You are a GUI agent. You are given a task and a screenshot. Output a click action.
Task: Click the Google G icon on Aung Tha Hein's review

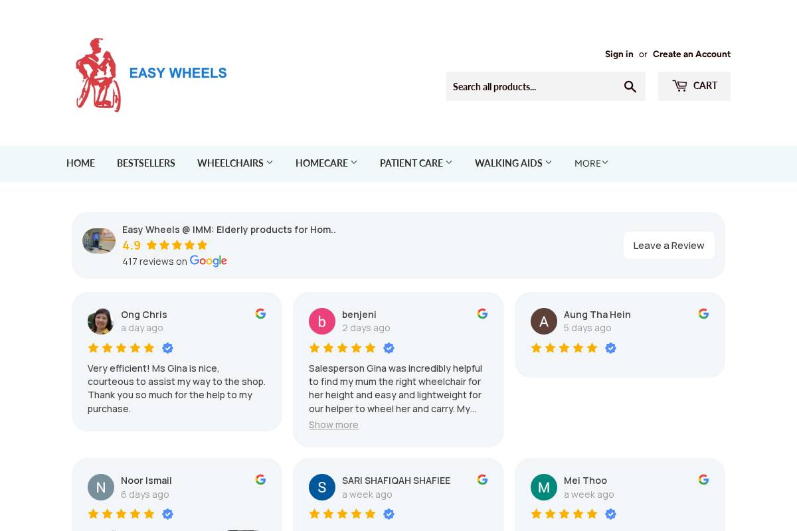[x=703, y=313]
